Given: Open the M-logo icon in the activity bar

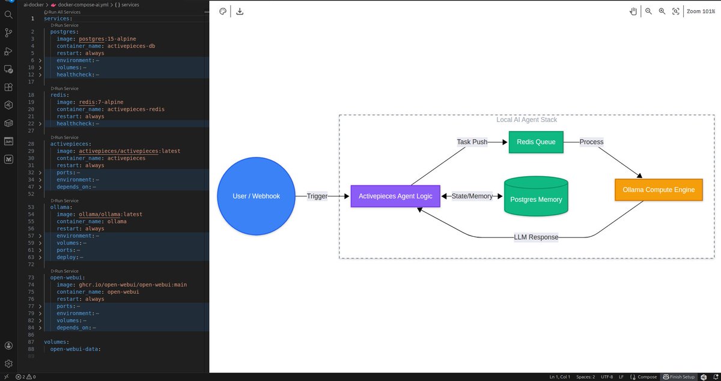Looking at the screenshot, I should (8, 160).
